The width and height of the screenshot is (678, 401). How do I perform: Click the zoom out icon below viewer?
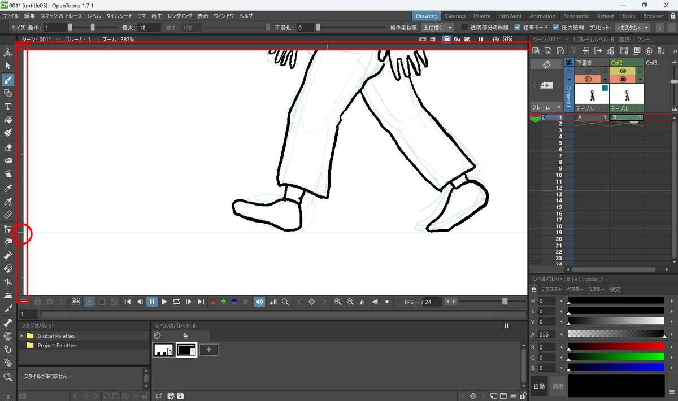350,302
